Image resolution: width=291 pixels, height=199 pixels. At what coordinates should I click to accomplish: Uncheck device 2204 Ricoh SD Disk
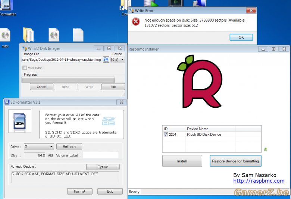coord(166,135)
